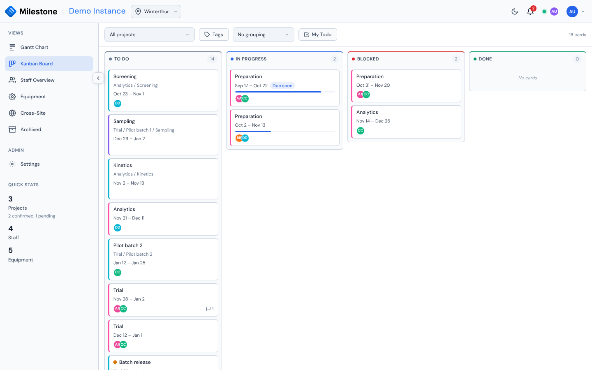Toggle the My Todo filter
592x370 pixels.
point(318,35)
